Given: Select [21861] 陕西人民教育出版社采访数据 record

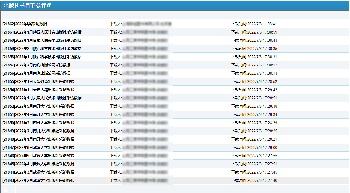Looking at the screenshot, I should point(42,32).
